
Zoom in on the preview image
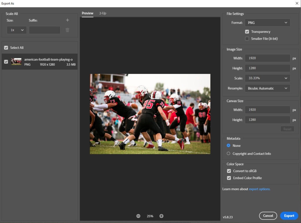click(x=161, y=216)
